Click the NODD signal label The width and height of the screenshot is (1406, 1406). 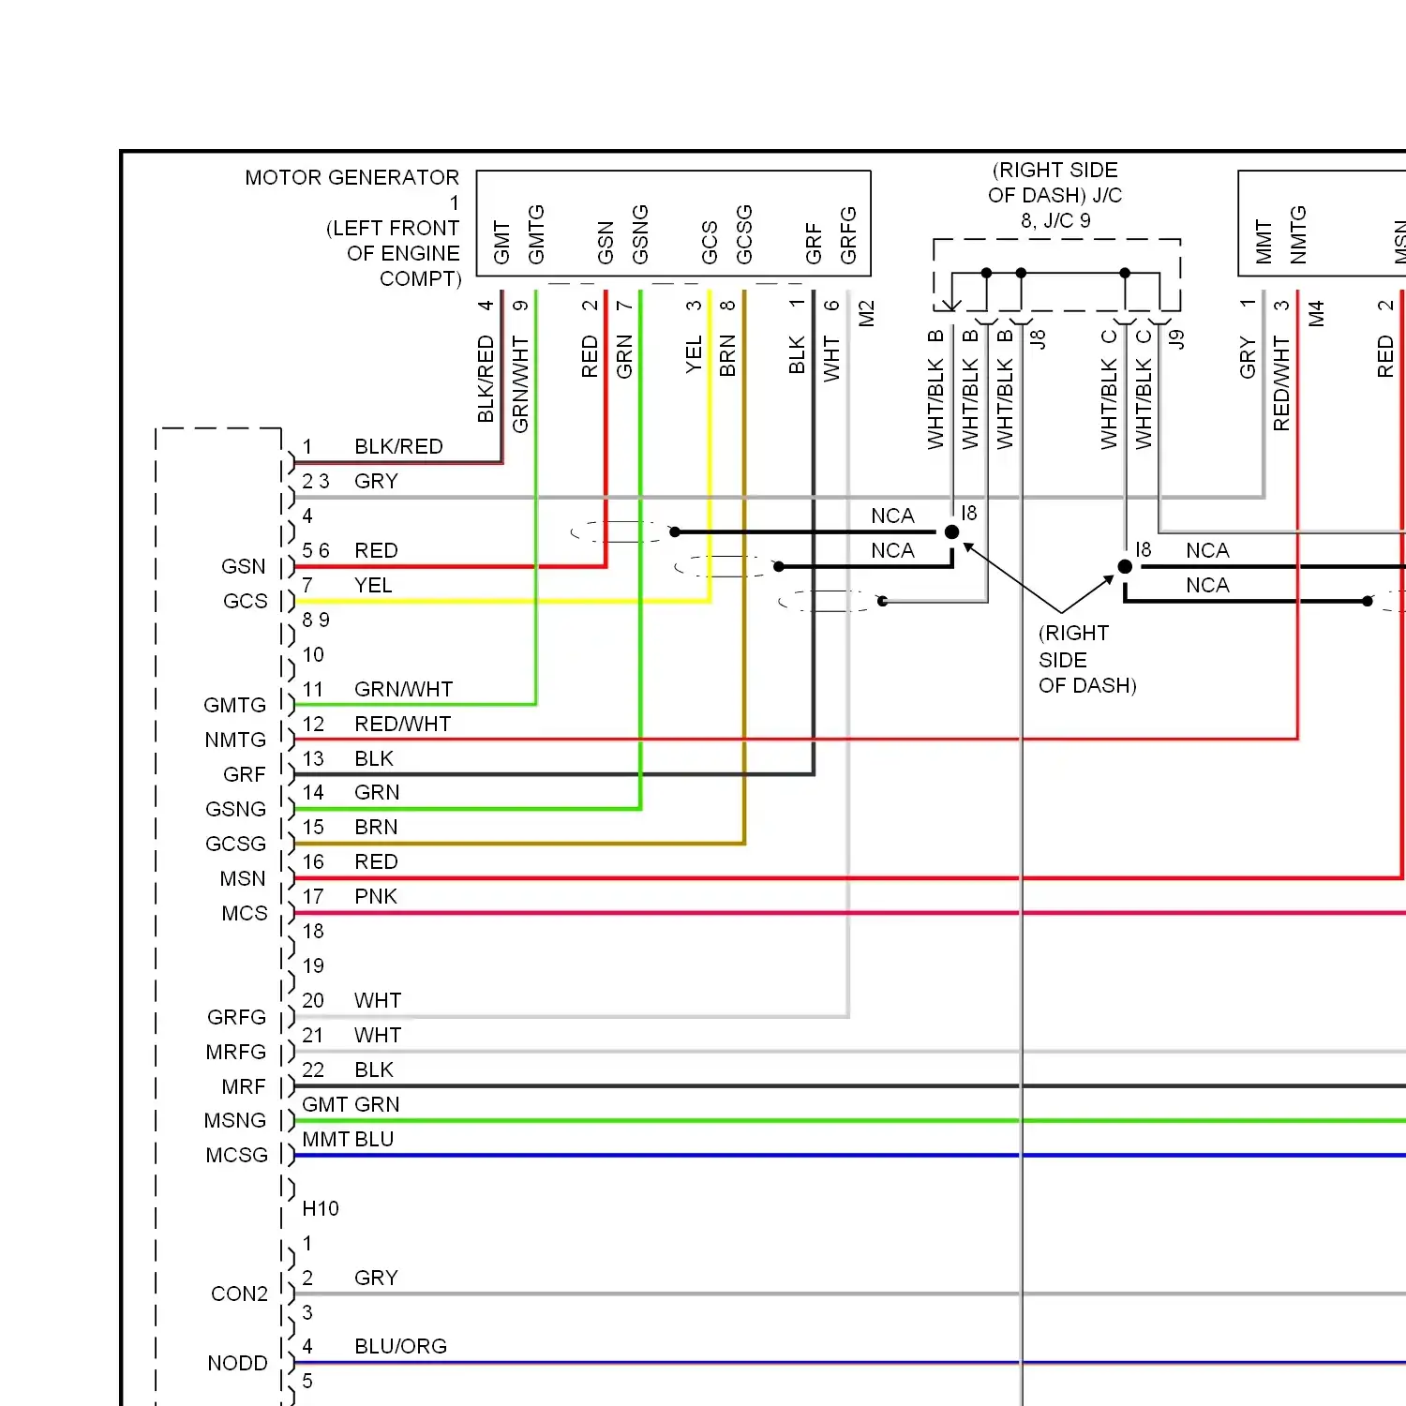point(237,1363)
